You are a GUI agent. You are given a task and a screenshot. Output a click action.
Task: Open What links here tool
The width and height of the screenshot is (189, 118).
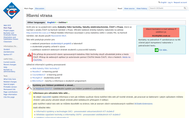[10, 79]
